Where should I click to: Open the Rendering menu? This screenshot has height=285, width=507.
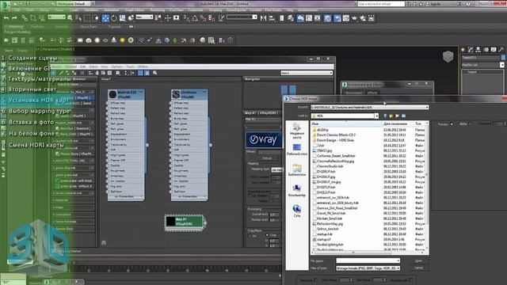pyautogui.click(x=158, y=10)
